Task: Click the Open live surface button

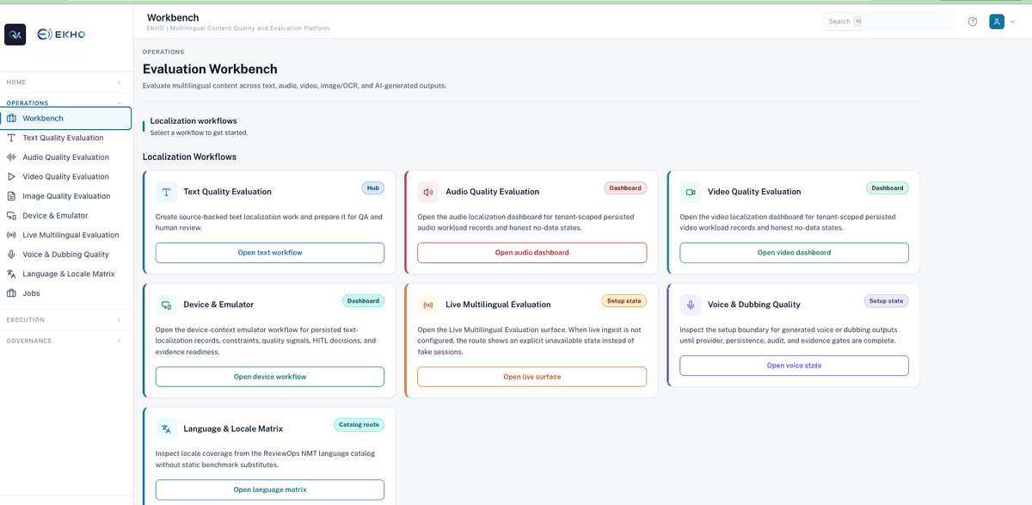Action: (x=532, y=377)
